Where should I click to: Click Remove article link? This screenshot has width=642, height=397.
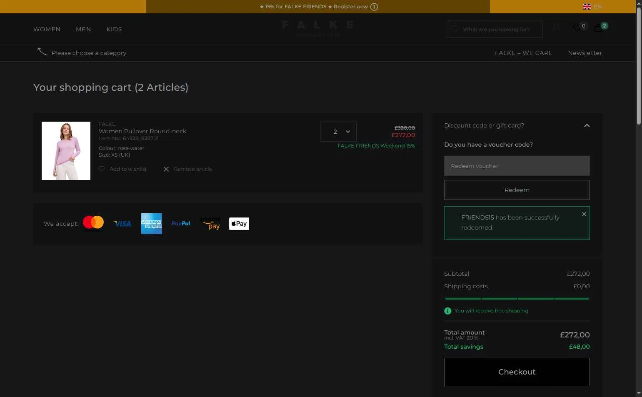(x=193, y=169)
